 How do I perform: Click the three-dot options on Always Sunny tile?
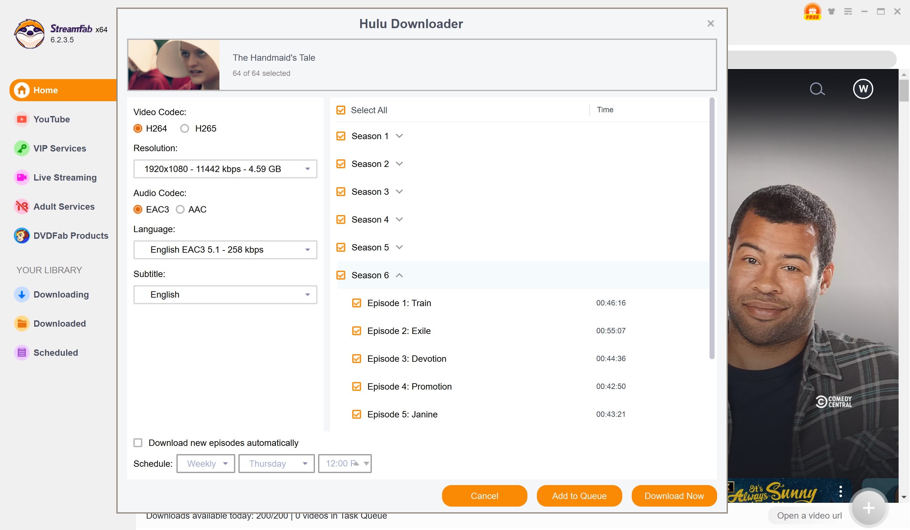click(x=841, y=491)
